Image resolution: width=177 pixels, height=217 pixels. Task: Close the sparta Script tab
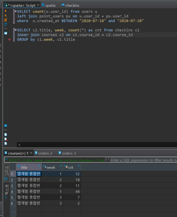pyautogui.click(x=38, y=5)
